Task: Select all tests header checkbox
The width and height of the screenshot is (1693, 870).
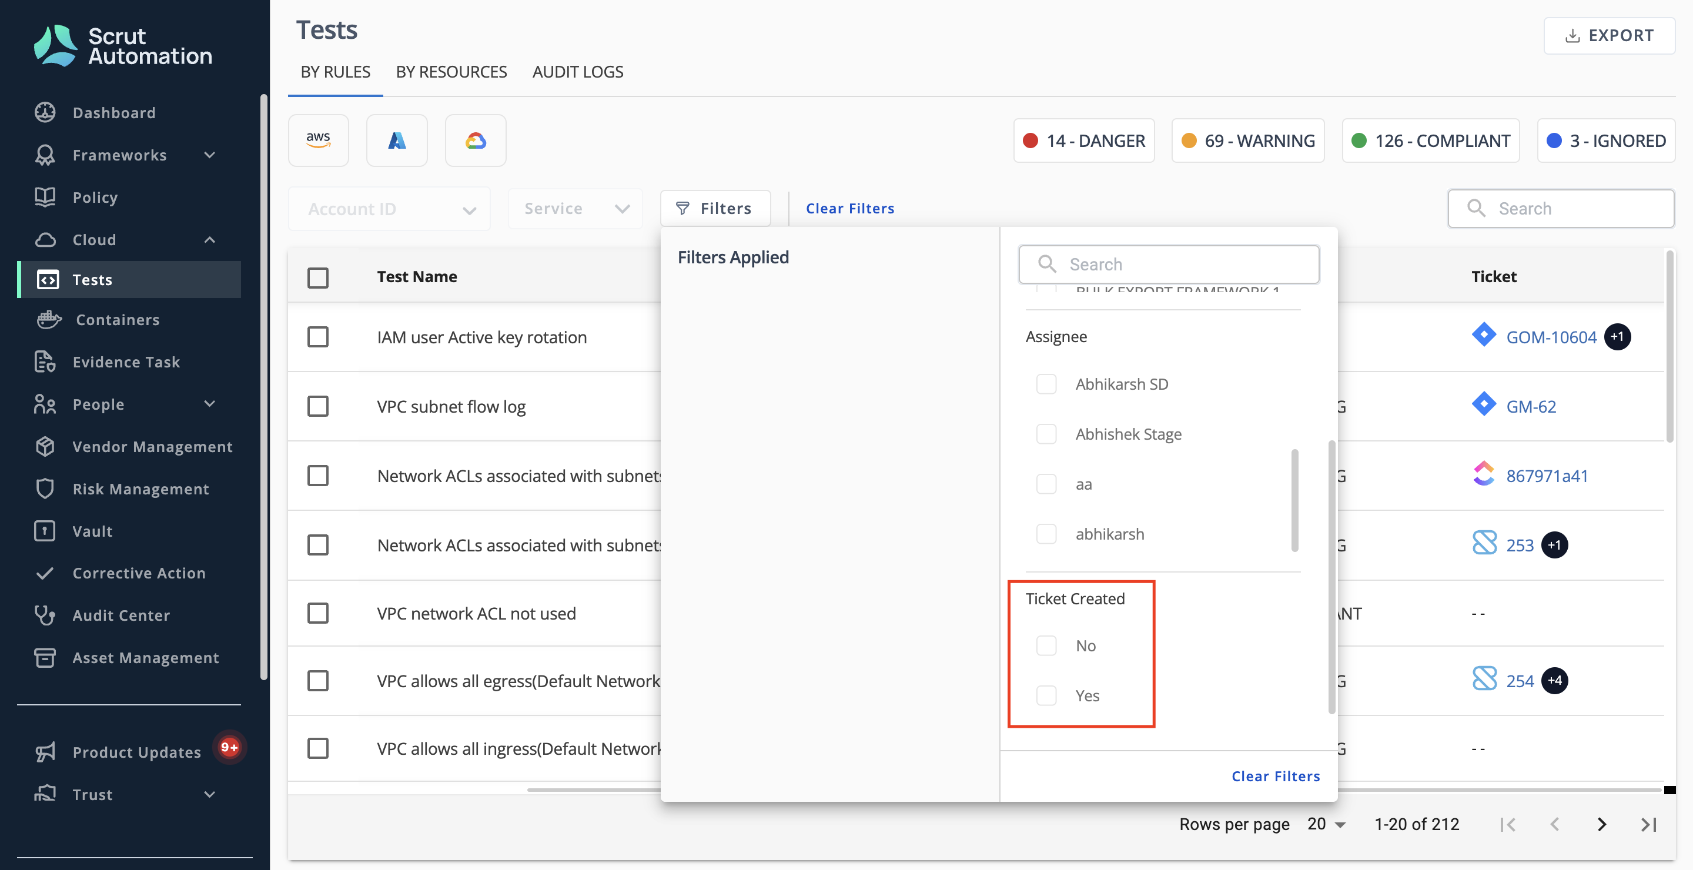Action: point(318,277)
